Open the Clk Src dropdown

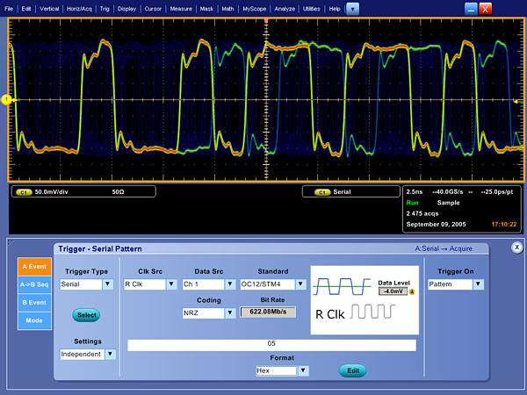(171, 284)
